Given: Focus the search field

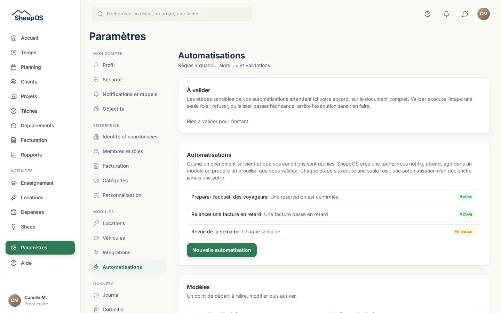Looking at the screenshot, I should pos(172,14).
